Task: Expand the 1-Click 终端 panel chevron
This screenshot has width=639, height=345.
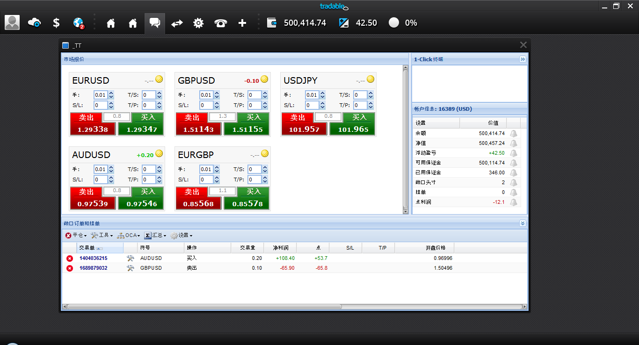Action: pos(523,59)
